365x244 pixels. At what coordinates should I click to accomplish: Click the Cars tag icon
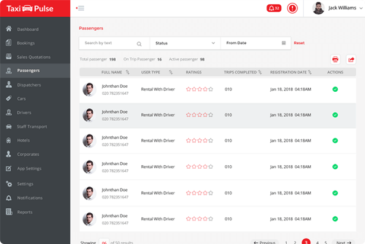point(9,98)
